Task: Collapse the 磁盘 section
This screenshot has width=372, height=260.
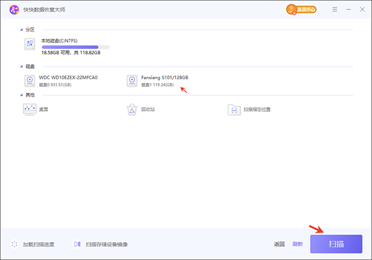Action: coord(21,66)
